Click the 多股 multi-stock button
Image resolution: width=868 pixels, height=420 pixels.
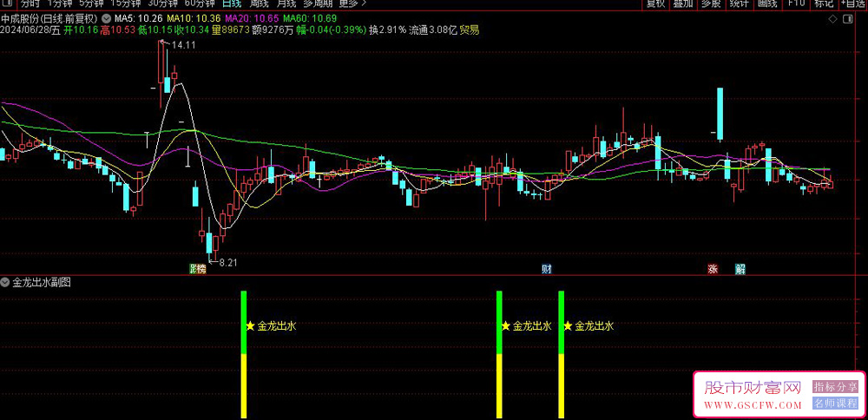tap(712, 3)
